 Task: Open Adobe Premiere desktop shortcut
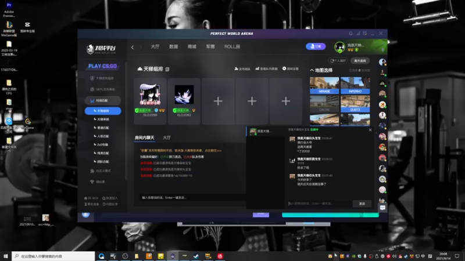click(9, 9)
